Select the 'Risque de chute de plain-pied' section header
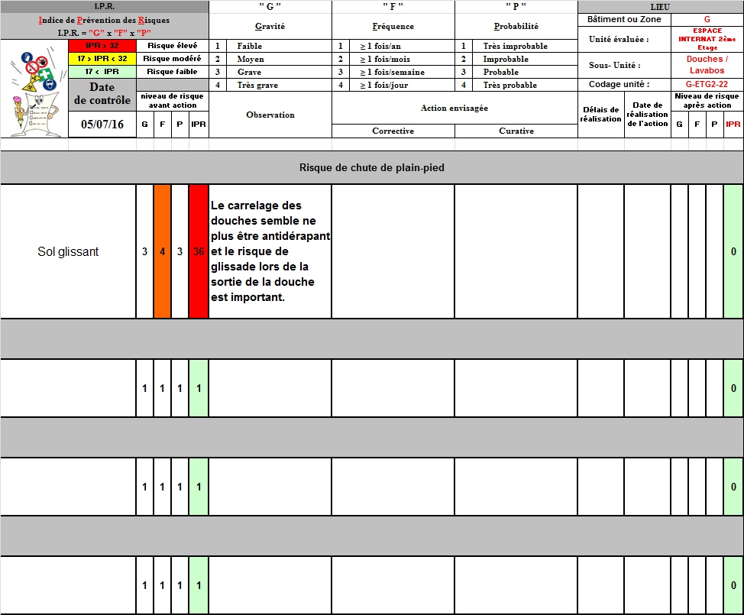Viewport: 744px width, 615px height. [371, 168]
